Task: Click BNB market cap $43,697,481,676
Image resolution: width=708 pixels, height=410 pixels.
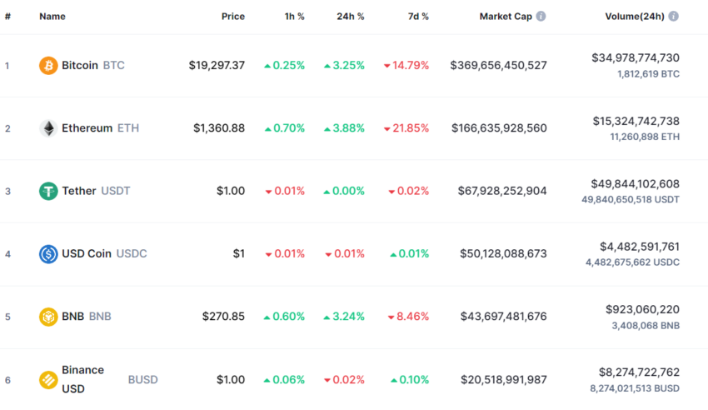Action: [502, 317]
